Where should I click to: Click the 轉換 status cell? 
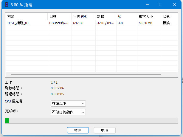click(166, 23)
